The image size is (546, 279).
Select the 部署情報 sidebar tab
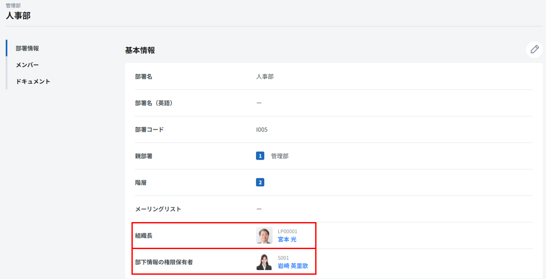pyautogui.click(x=27, y=48)
